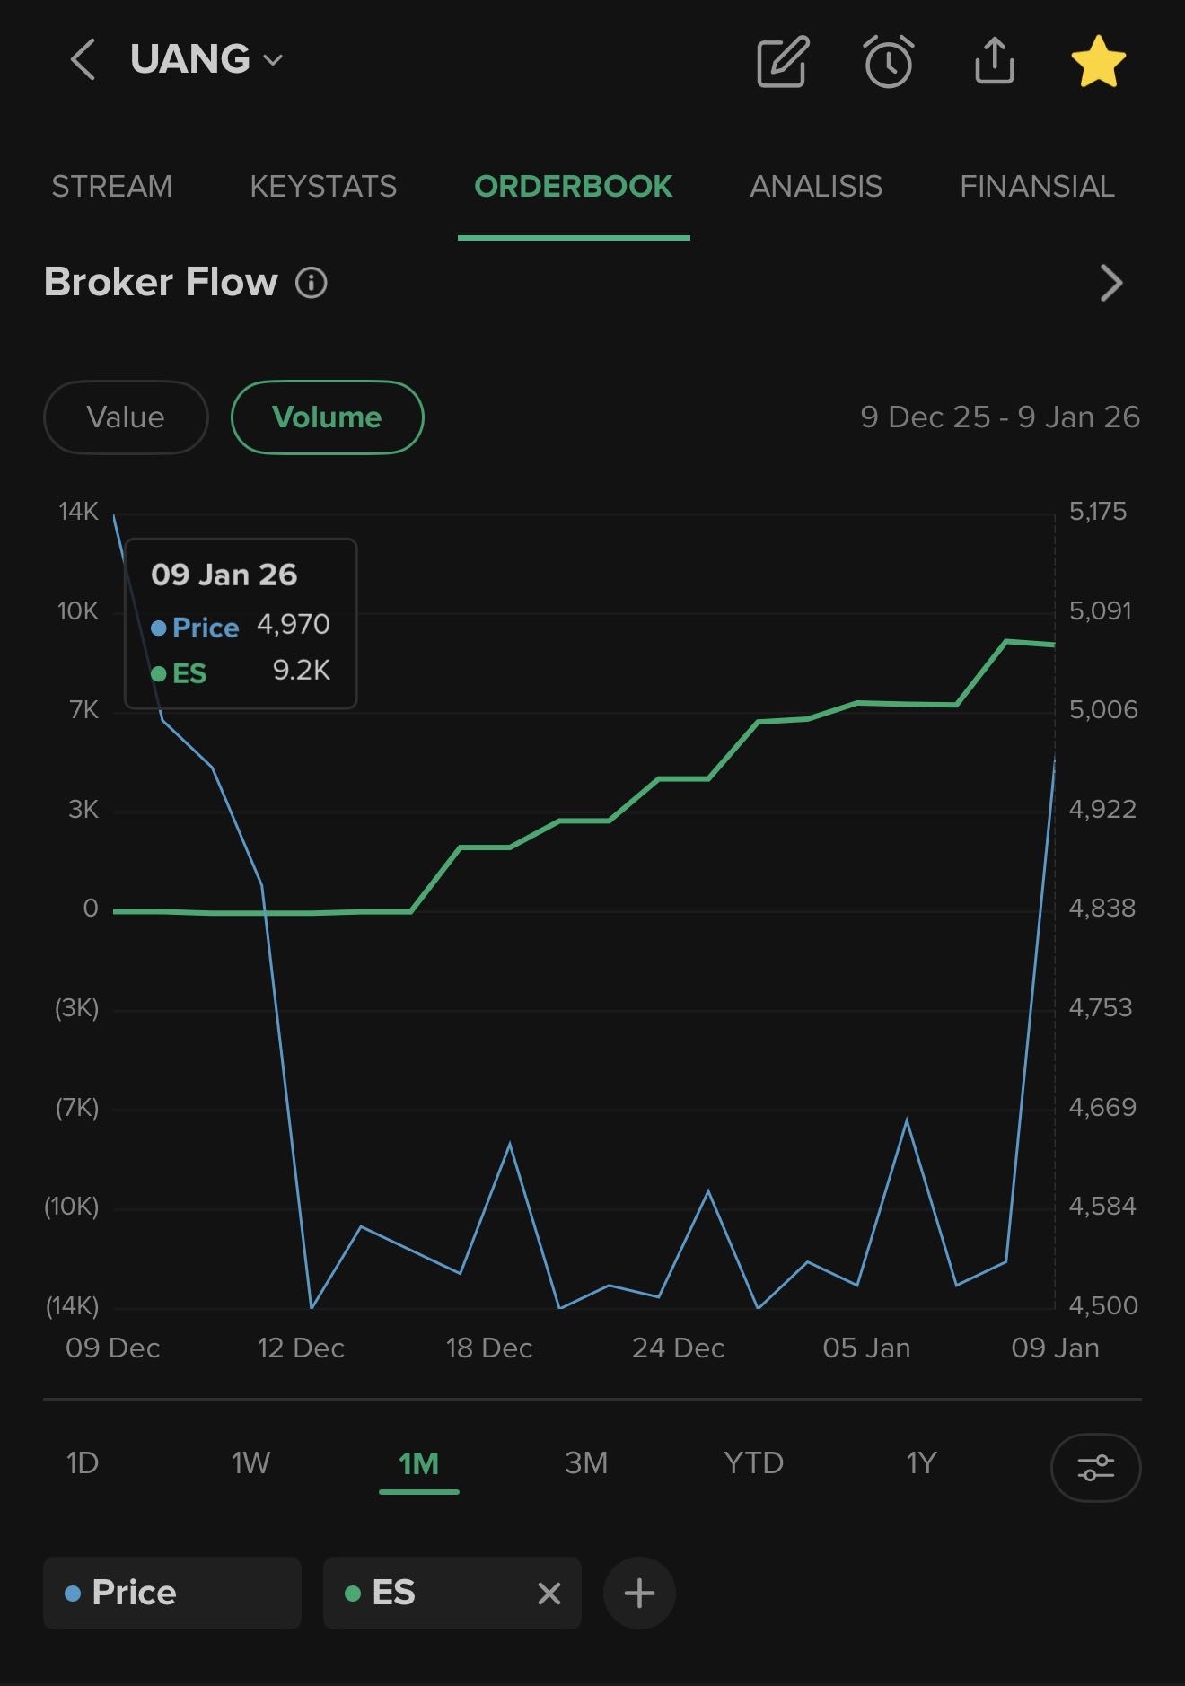The height and width of the screenshot is (1686, 1185).
Task: Tap the 09 Jan point on ES line
Action: pyautogui.click(x=1054, y=645)
